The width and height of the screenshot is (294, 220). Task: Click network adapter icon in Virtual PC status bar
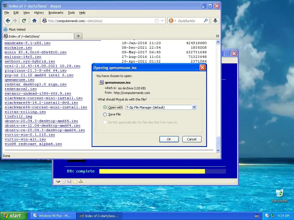tap(81, 181)
